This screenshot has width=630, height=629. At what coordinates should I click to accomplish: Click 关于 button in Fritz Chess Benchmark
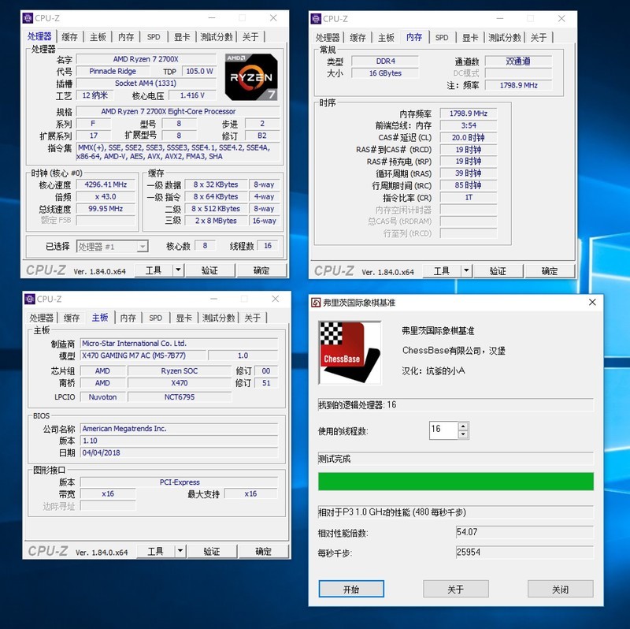[x=456, y=589]
